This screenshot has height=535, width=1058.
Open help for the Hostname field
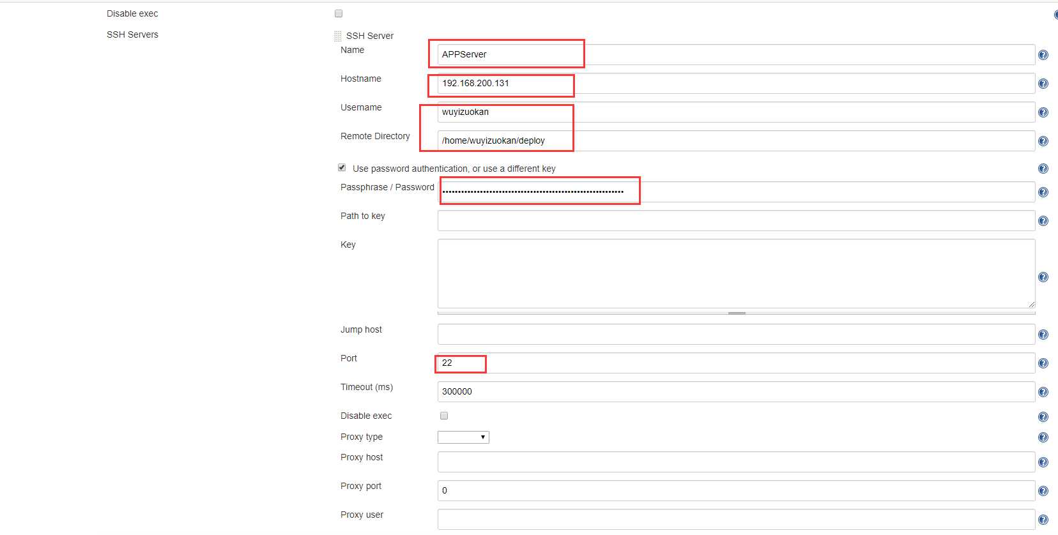1043,84
